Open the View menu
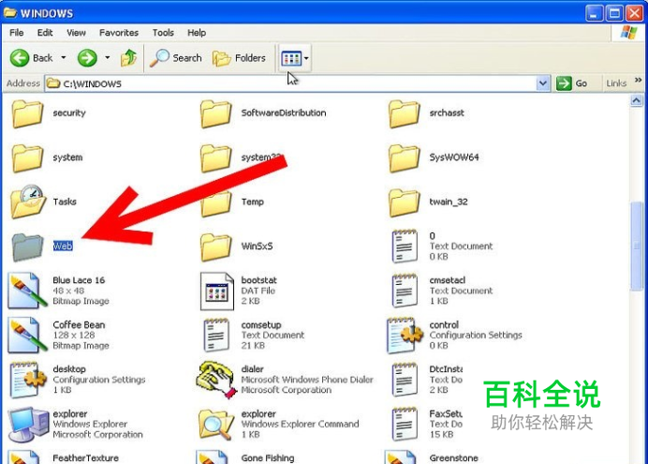This screenshot has height=464, width=648. 76,33
